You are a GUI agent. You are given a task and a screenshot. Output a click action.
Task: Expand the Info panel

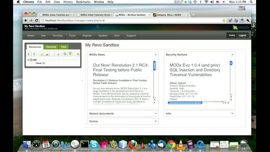click(232, 114)
